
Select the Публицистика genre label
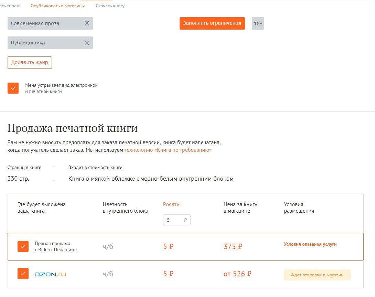click(28, 43)
